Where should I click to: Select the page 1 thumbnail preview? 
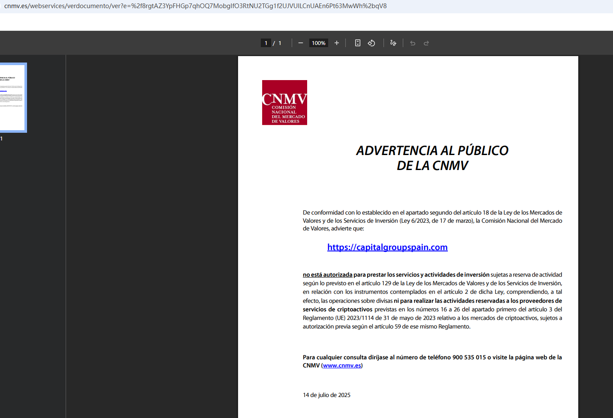click(x=12, y=98)
